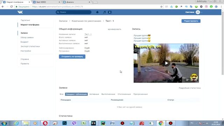Open Справка link in sidebar
Viewport: 224px width, 126px height.
point(25,59)
